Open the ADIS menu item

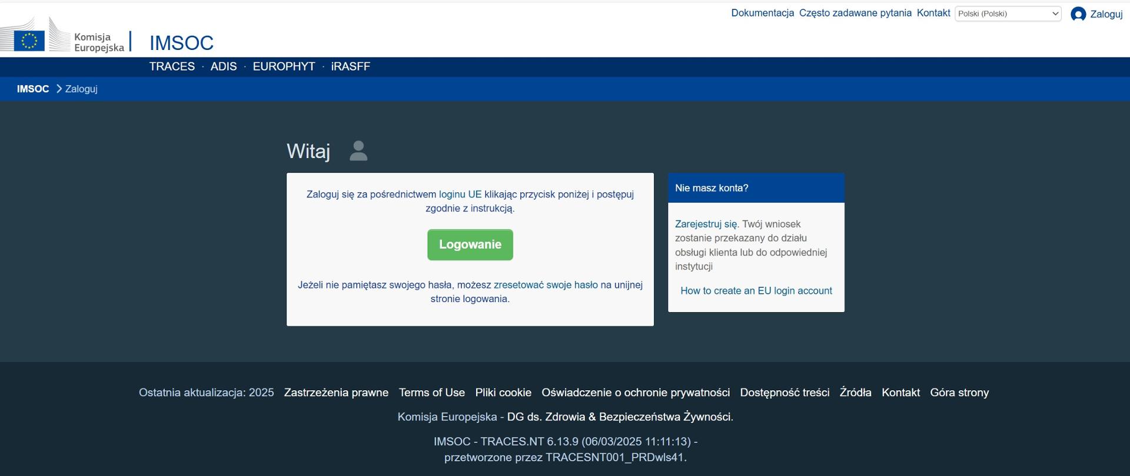click(x=224, y=66)
